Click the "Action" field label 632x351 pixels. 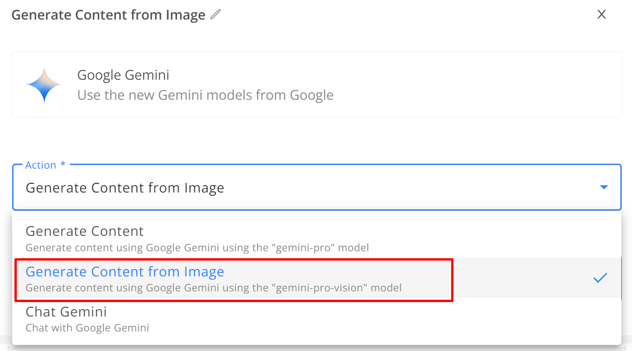click(x=41, y=165)
